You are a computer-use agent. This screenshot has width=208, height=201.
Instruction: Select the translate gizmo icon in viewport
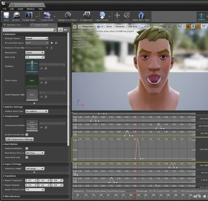click(165, 27)
